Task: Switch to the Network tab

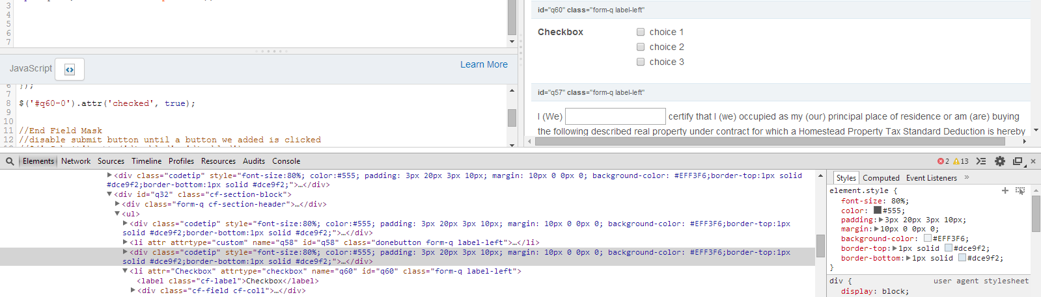Action: 76,161
